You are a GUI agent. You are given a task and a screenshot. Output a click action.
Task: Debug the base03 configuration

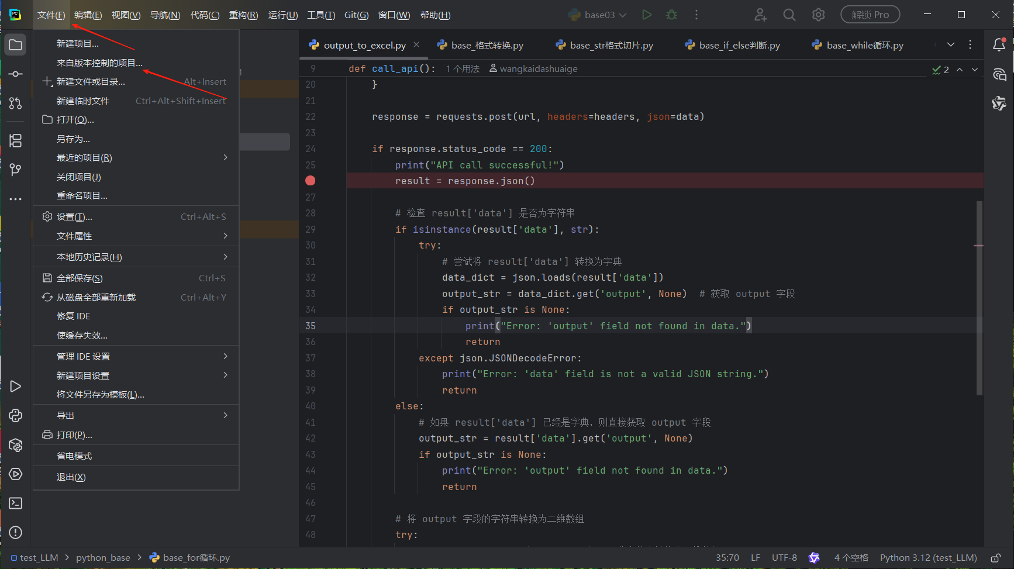point(671,15)
